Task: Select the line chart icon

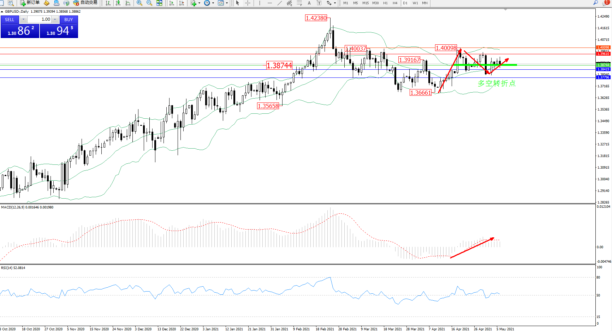Action: (x=128, y=3)
